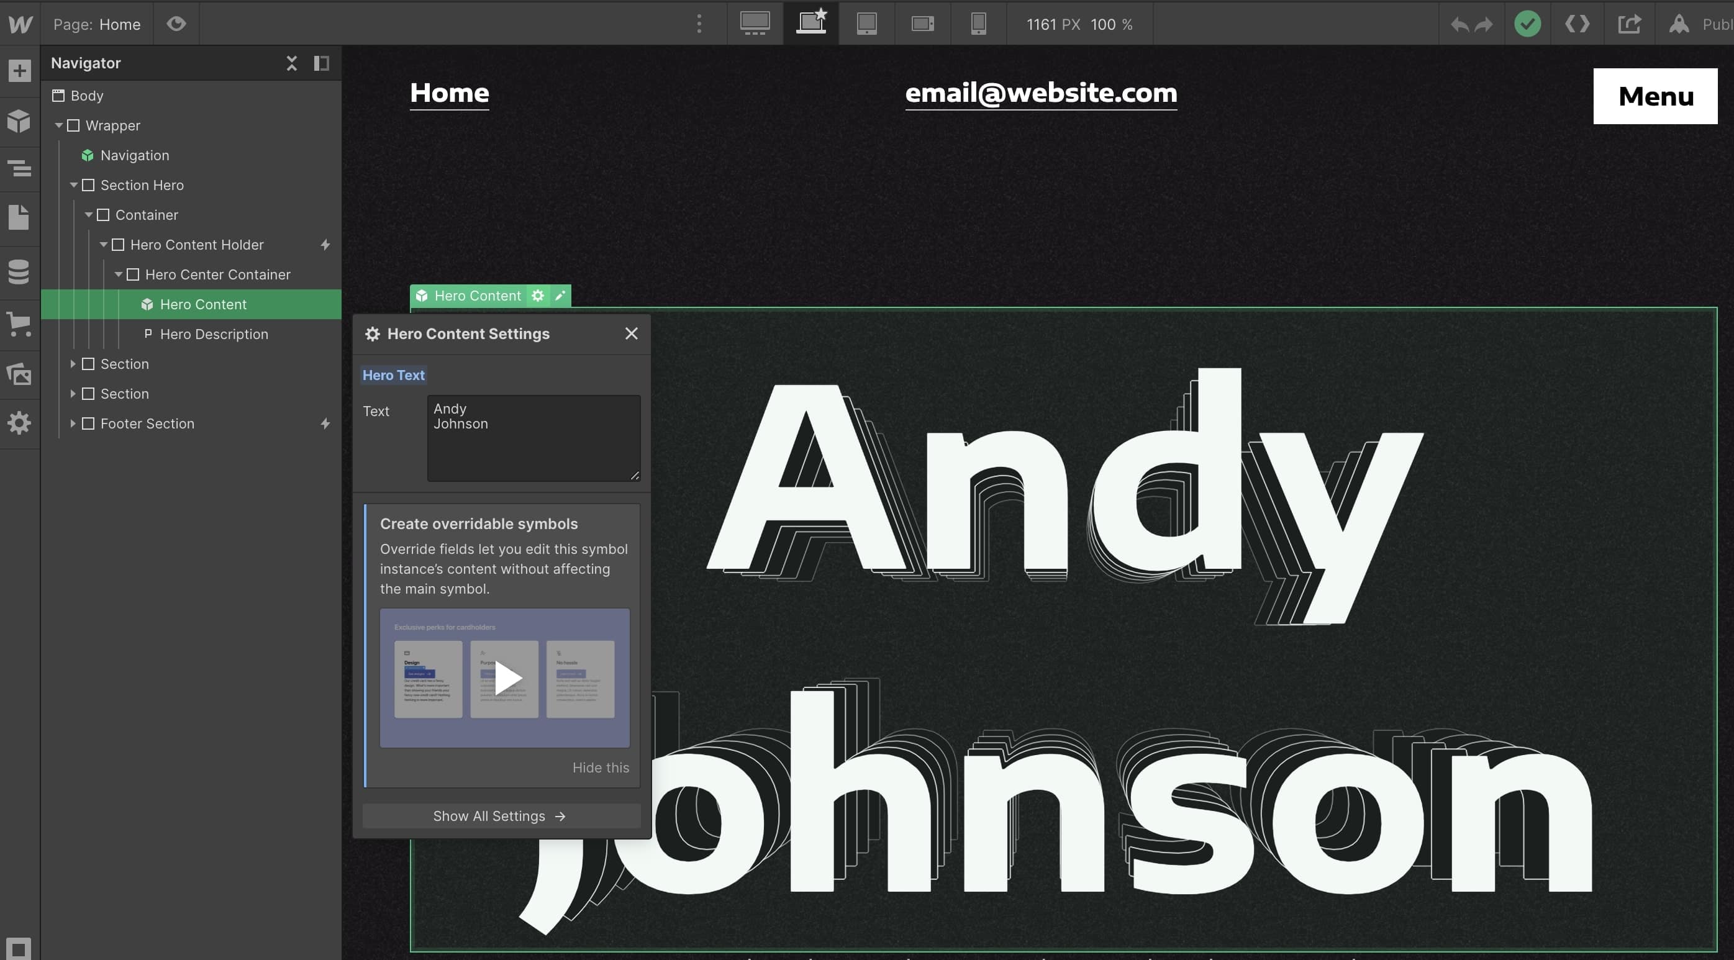Open the Add Elements panel
Image resolution: width=1734 pixels, height=960 pixels.
tap(19, 71)
